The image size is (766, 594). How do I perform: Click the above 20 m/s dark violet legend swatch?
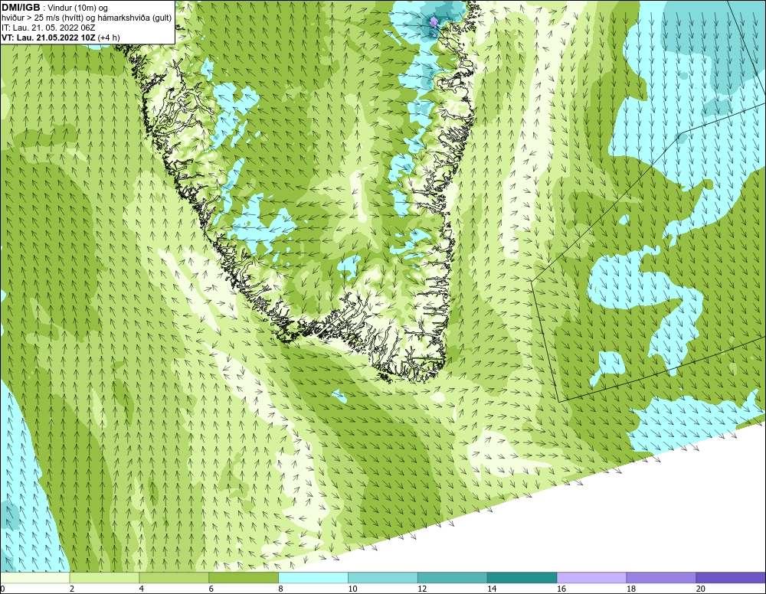(x=731, y=578)
